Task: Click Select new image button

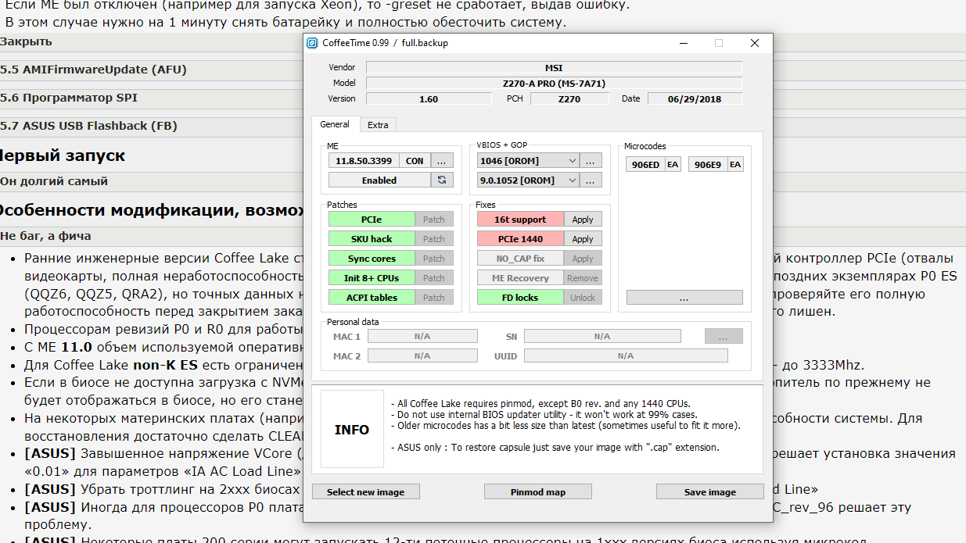Action: click(x=366, y=491)
